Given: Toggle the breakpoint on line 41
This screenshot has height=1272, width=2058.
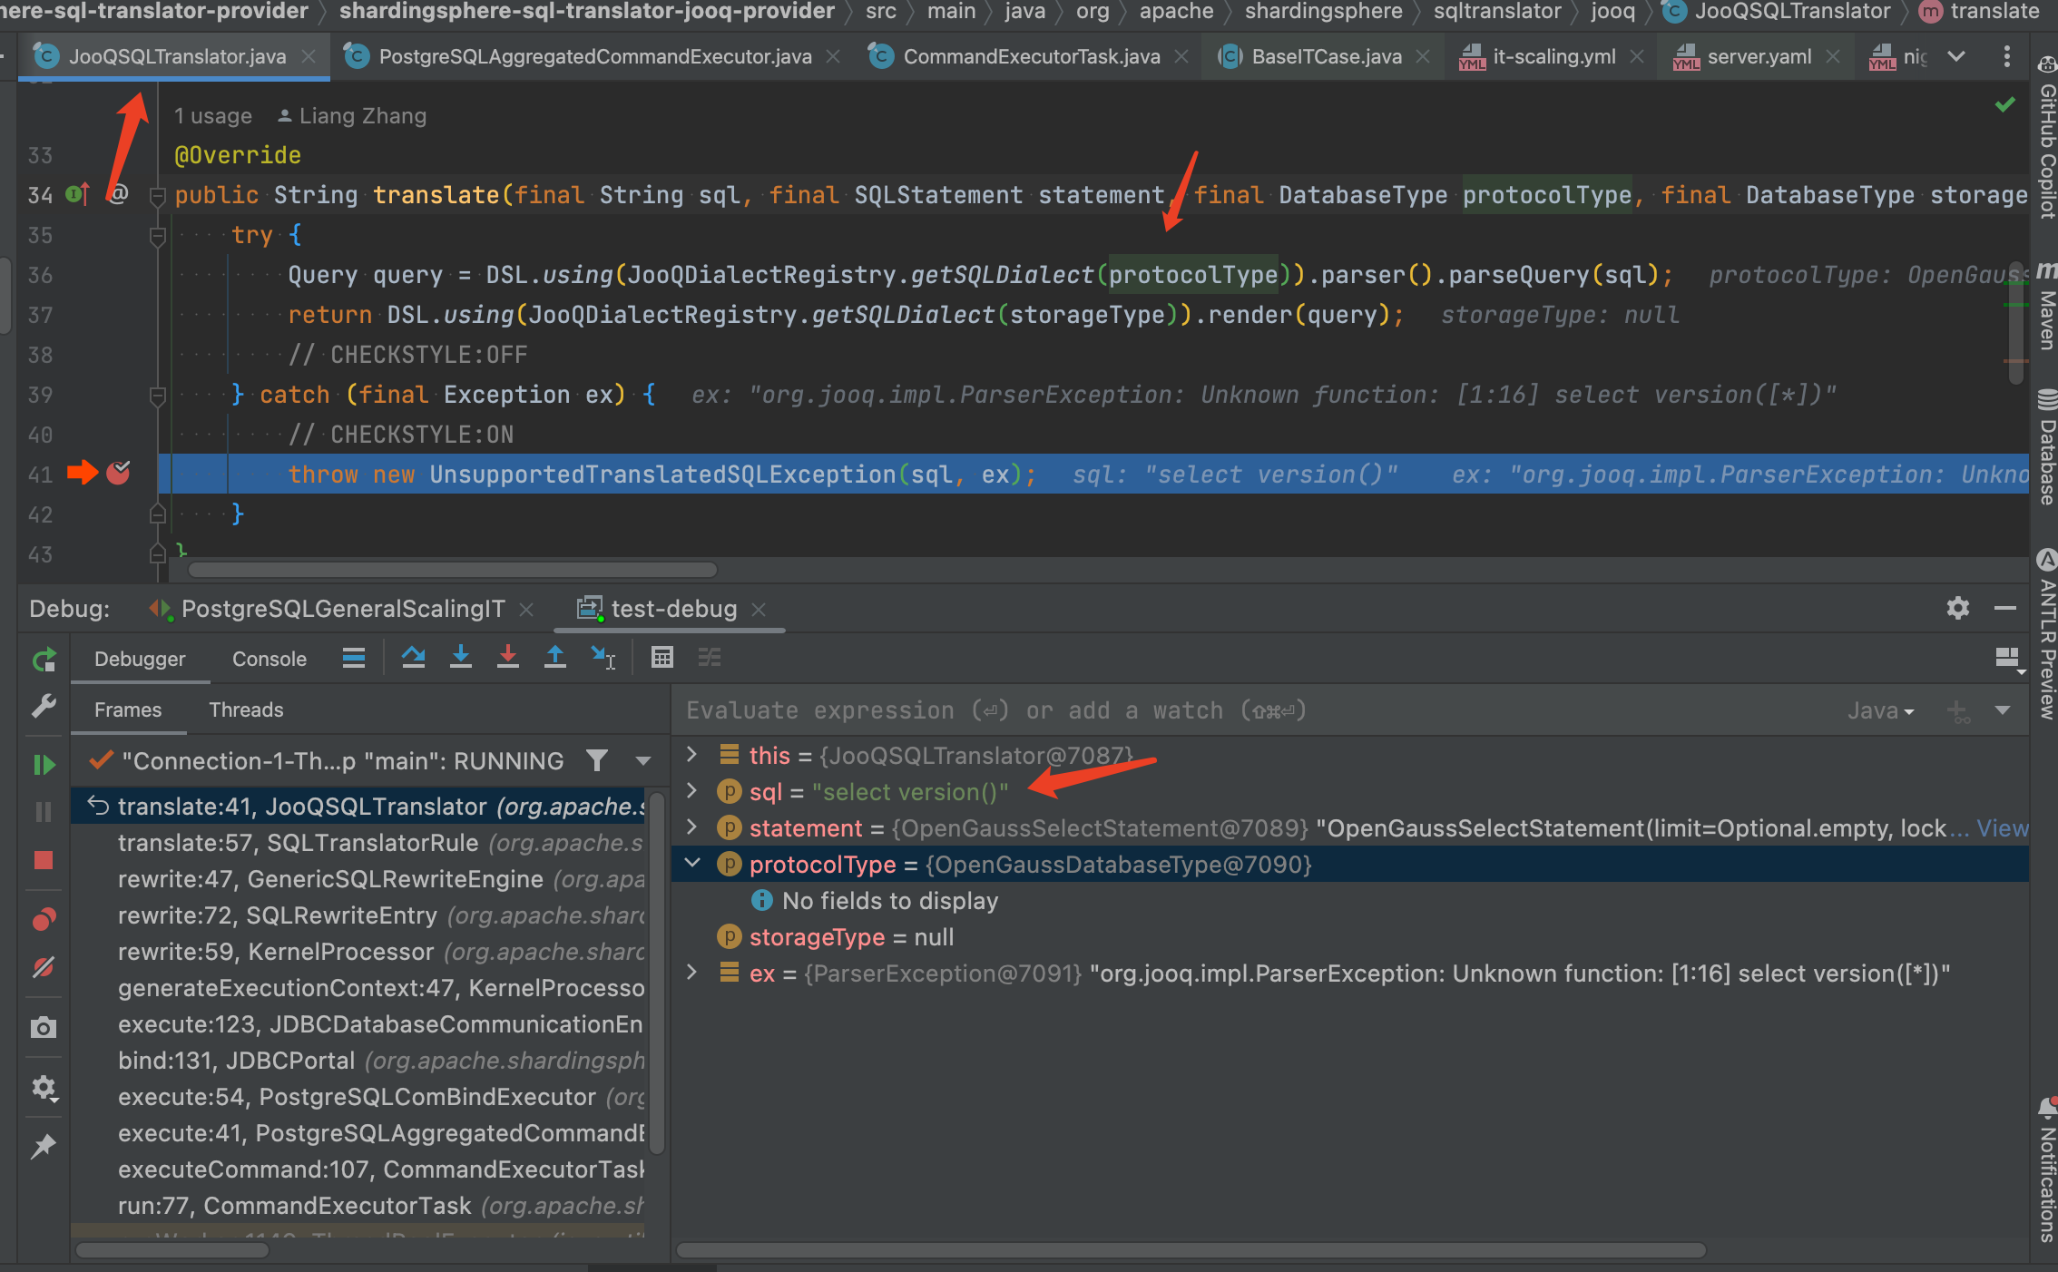Looking at the screenshot, I should (x=118, y=473).
